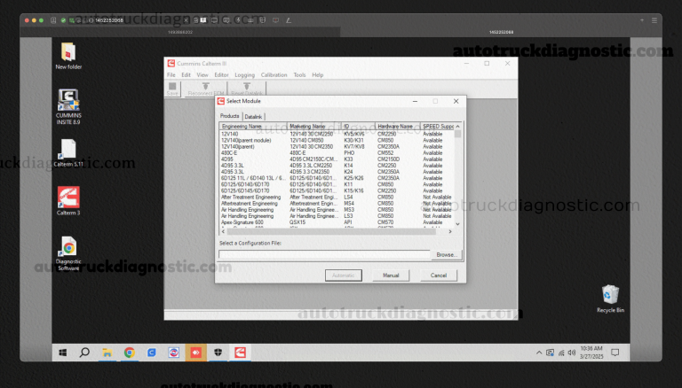Screen dimensions: 682x388
Task: Open the Diagnostic Software desktop shortcut
Action: [68, 253]
